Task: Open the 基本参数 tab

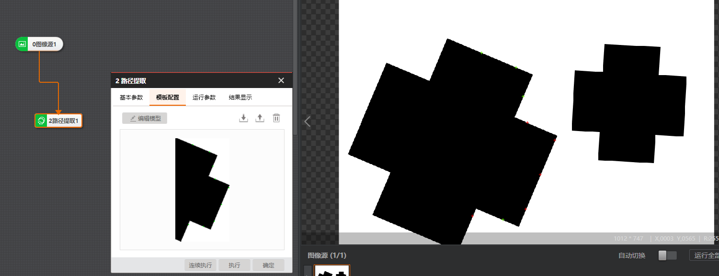Action: point(131,98)
